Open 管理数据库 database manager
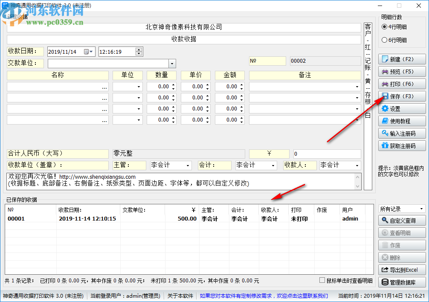The width and height of the screenshot is (429, 302). point(402,282)
